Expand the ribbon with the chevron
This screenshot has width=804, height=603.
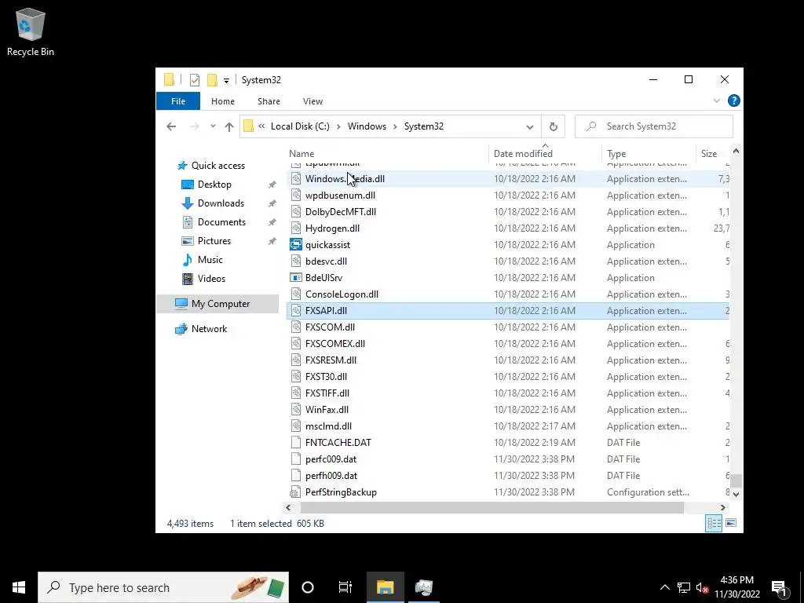tap(716, 101)
